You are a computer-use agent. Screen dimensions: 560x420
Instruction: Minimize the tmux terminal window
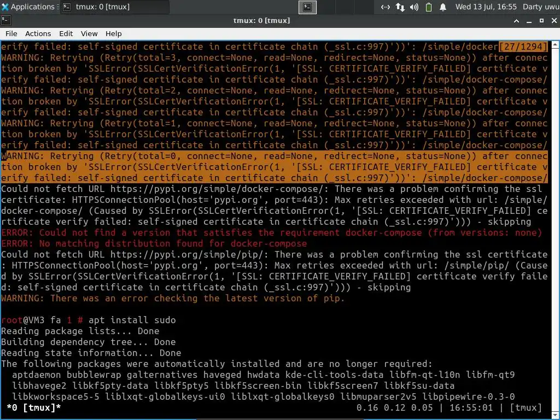coord(529,21)
